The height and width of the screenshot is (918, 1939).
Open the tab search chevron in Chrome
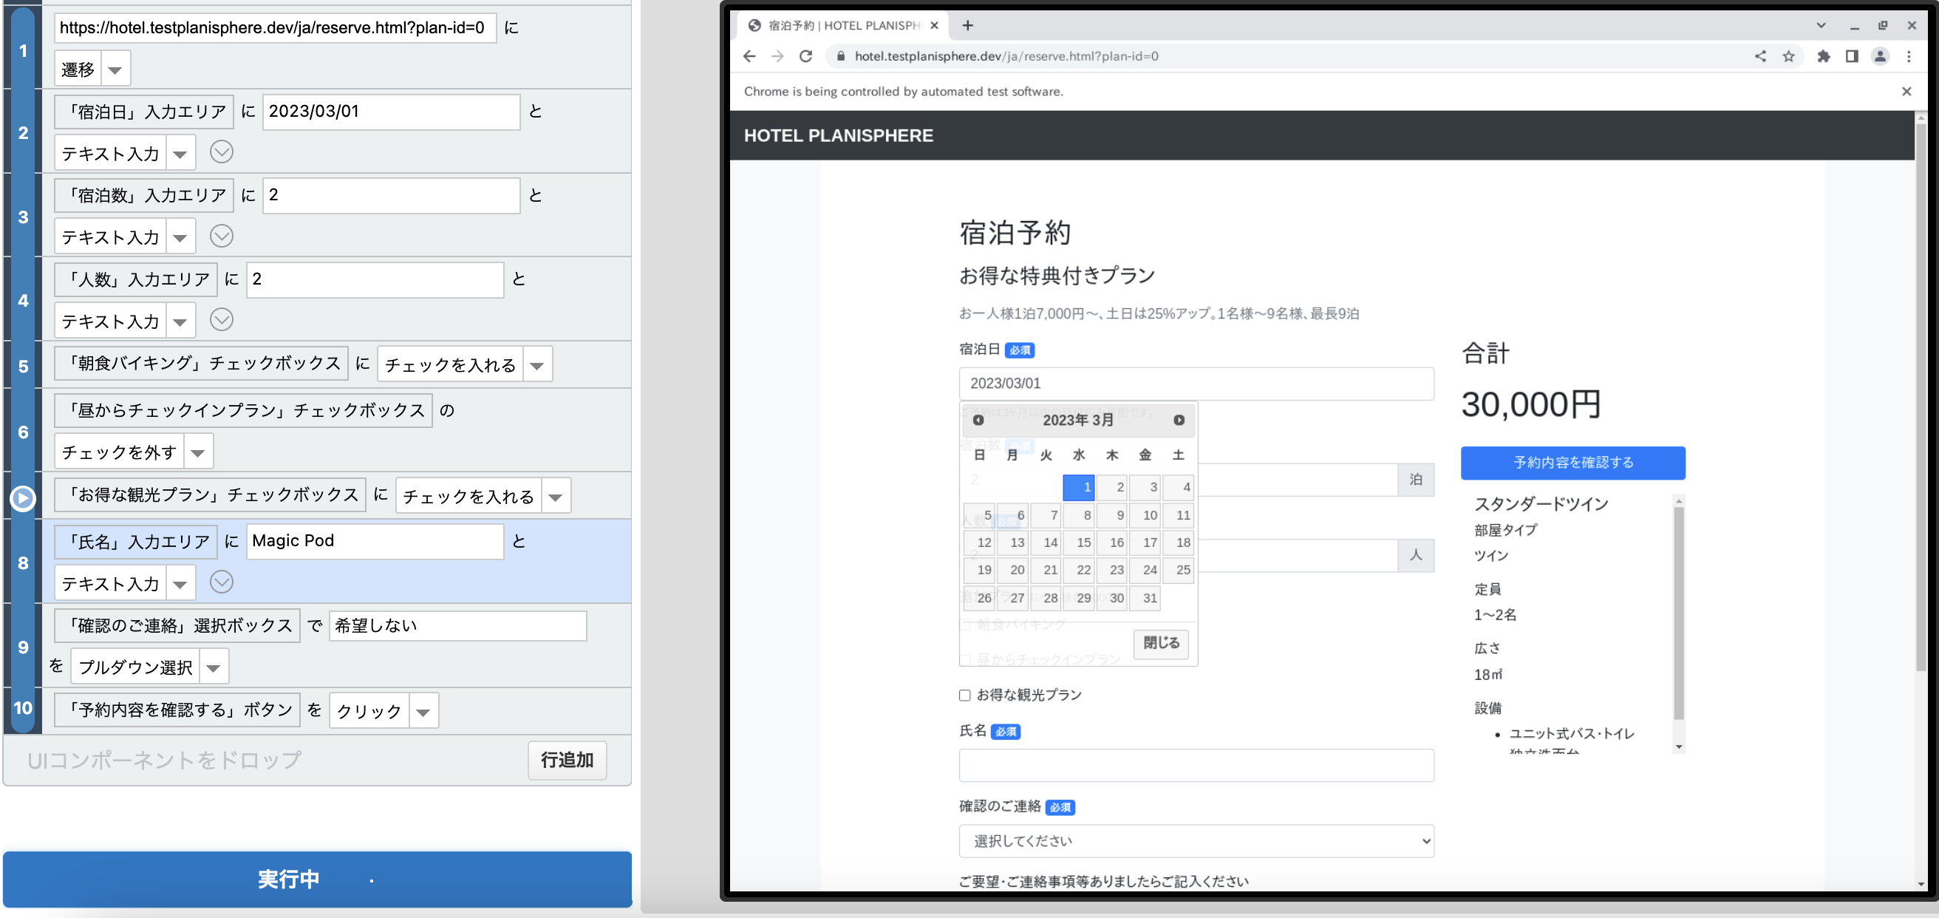click(1821, 26)
